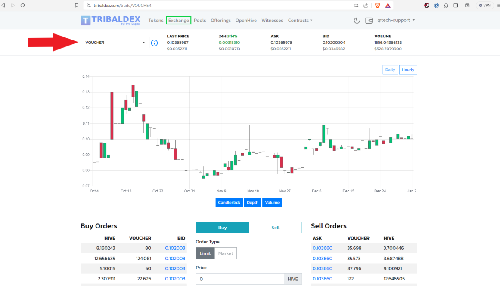Viewport: 500px width, 286px height.
Task: Click the volume value 1556.04866138
Action: click(388, 43)
